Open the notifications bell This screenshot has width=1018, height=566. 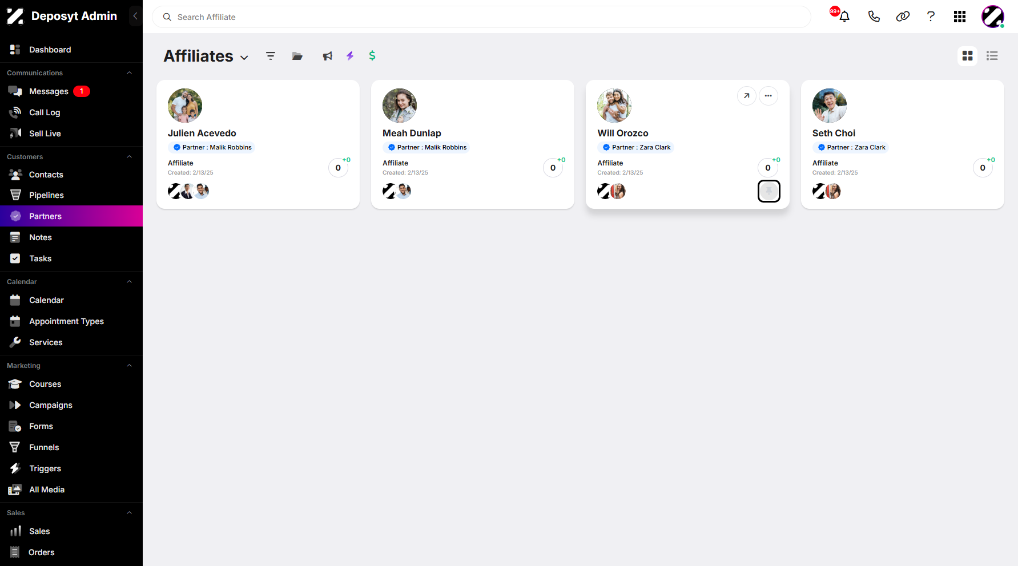[844, 17]
